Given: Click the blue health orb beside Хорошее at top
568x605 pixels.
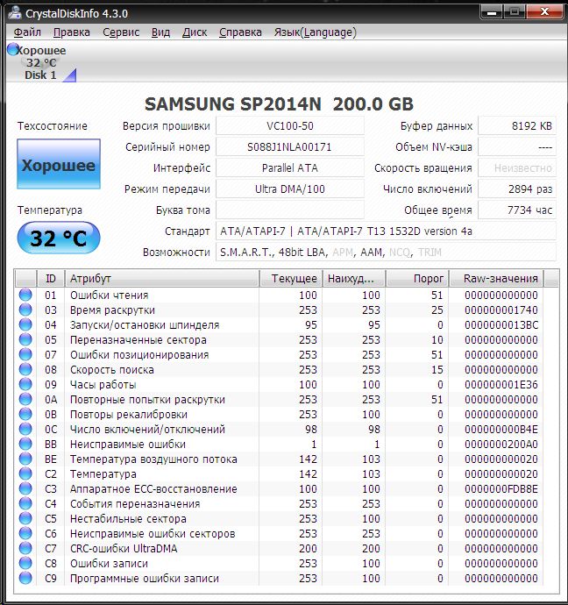Looking at the screenshot, I should point(13,49).
